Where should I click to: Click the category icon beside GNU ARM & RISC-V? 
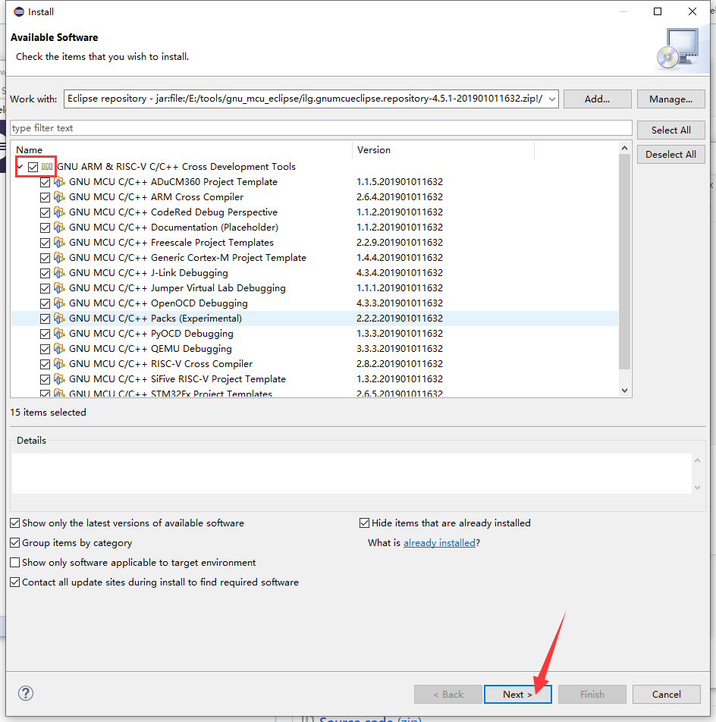[47, 167]
